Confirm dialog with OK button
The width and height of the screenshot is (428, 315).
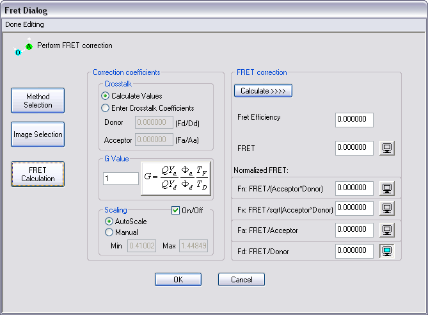(178, 280)
